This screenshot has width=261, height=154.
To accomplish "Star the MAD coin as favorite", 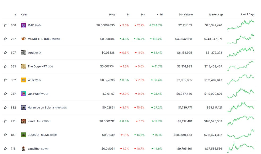I will point(5,25).
